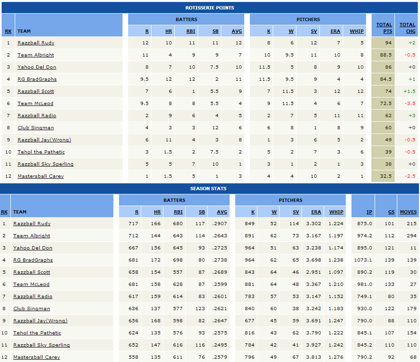Open RG BradGraphs in Rotisserie Points table
This screenshot has width=420, height=362.
pyautogui.click(x=37, y=79)
